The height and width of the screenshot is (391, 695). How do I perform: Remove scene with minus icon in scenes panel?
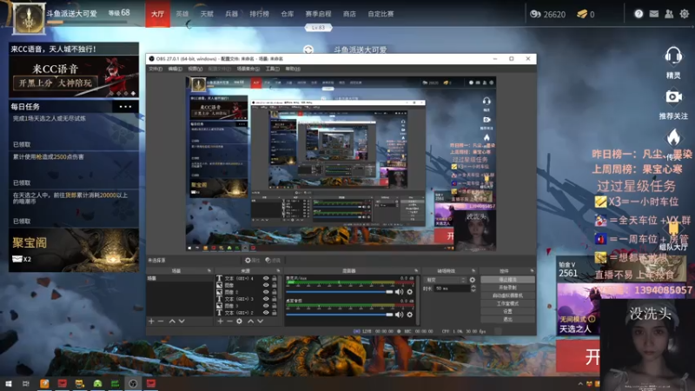click(x=161, y=321)
